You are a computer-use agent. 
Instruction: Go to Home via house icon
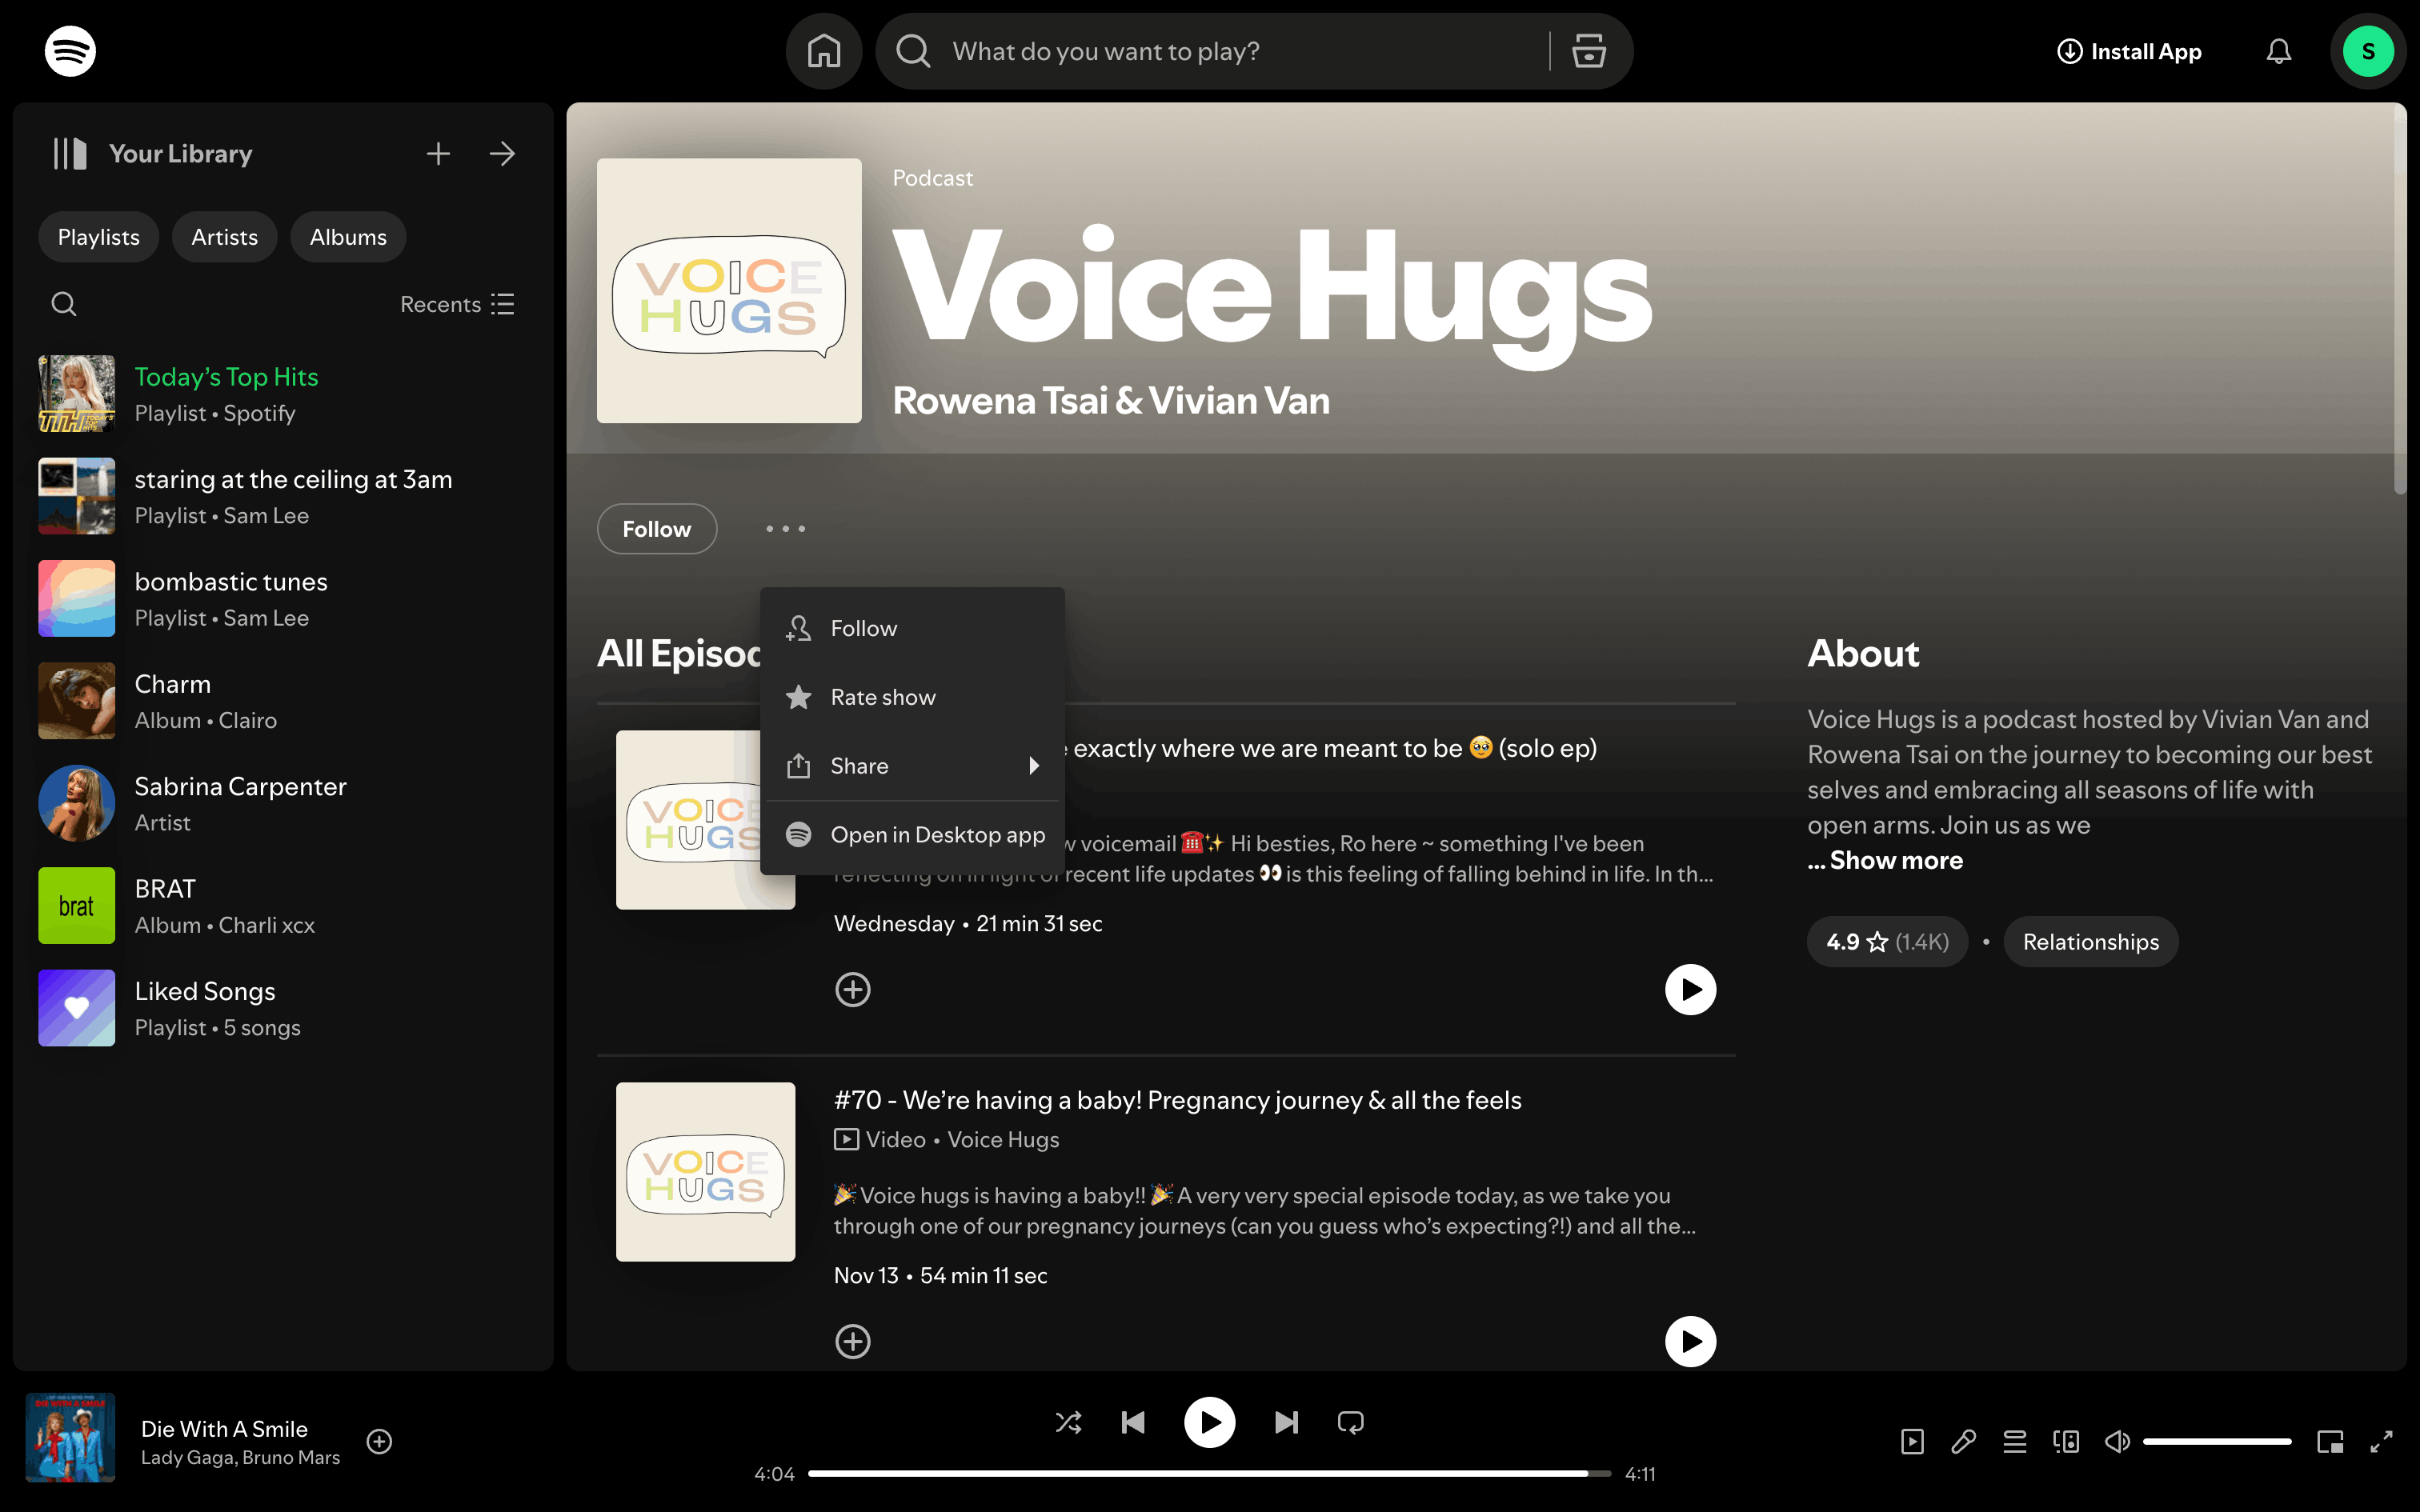coord(823,51)
